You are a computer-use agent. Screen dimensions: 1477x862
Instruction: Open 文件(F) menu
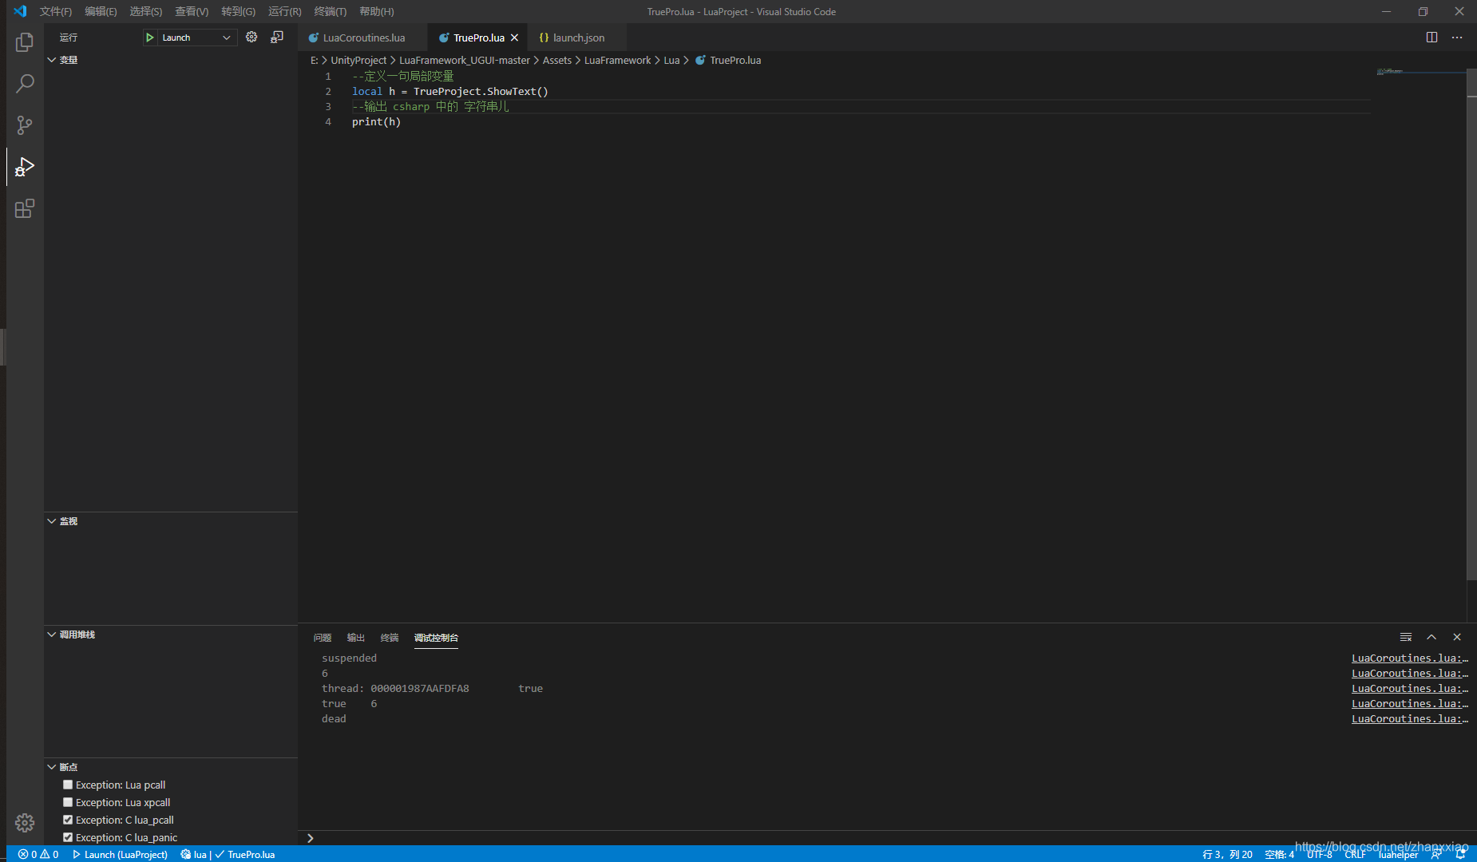(56, 11)
